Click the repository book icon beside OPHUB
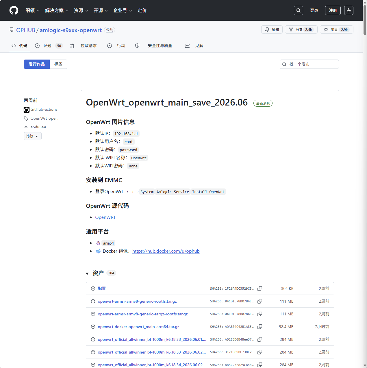Screen dimensions: 367x368 (12, 30)
